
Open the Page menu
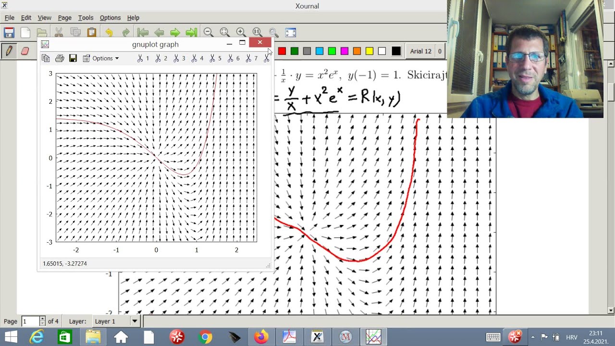click(64, 17)
